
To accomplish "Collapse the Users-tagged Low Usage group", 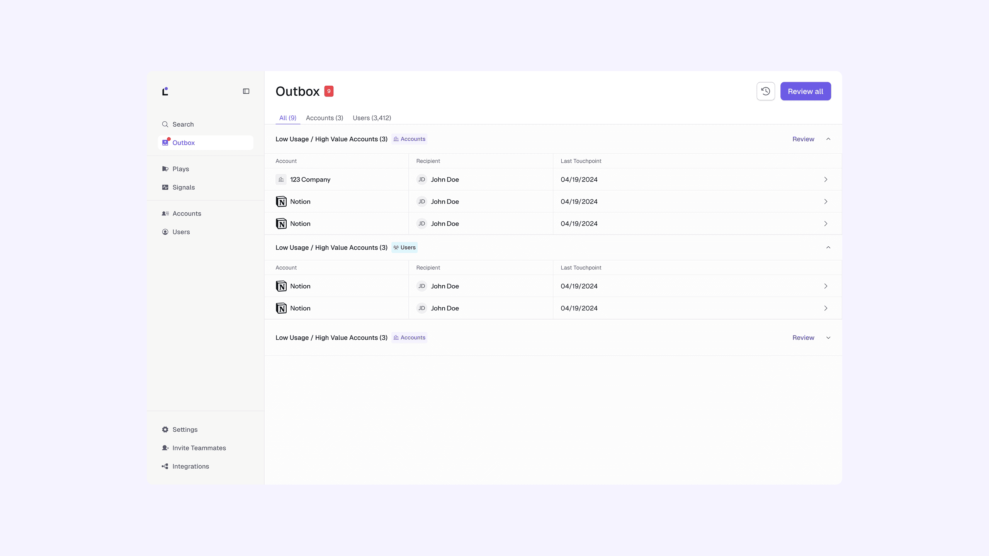I will click(828, 247).
